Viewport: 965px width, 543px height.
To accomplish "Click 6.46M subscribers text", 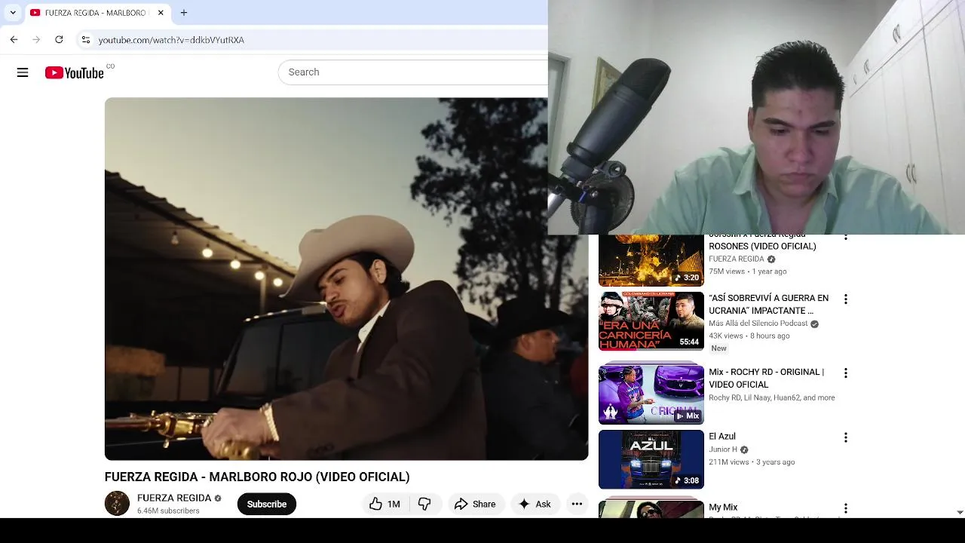I will (x=168, y=511).
